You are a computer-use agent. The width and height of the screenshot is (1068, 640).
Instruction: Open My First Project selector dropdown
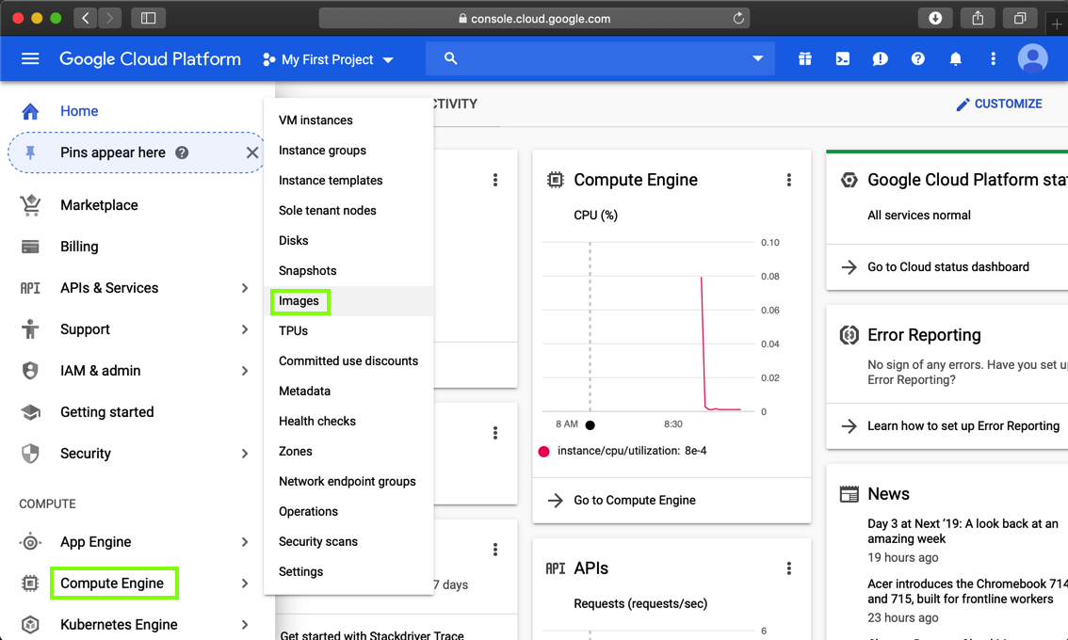tap(329, 59)
